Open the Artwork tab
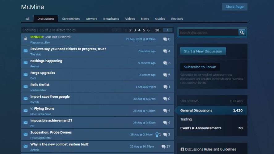Screen dimensions: 274x154 pos(91,19)
